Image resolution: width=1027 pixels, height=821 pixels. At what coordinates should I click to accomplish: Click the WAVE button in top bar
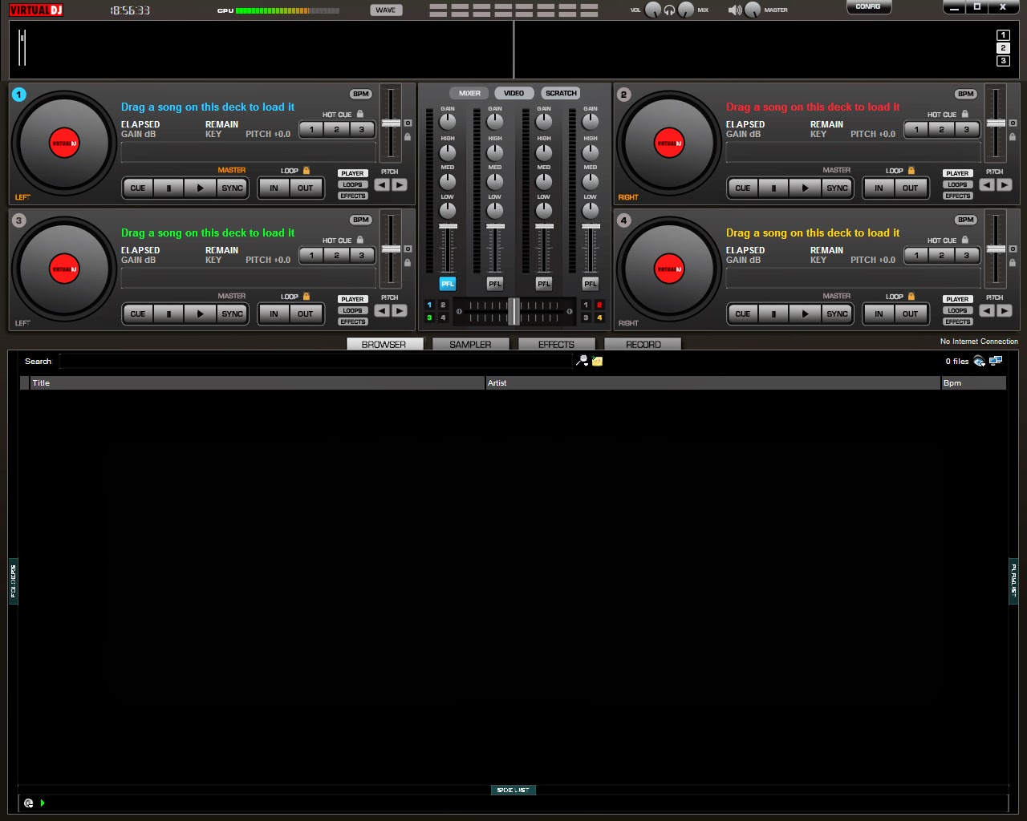click(386, 10)
